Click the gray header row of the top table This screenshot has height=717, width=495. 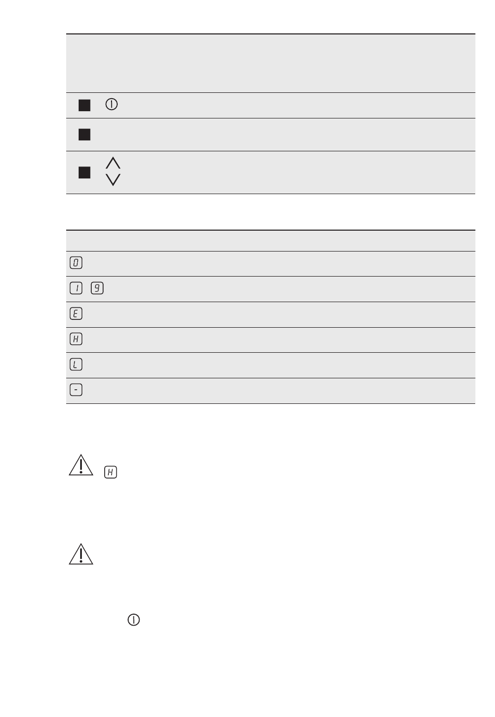(x=270, y=64)
